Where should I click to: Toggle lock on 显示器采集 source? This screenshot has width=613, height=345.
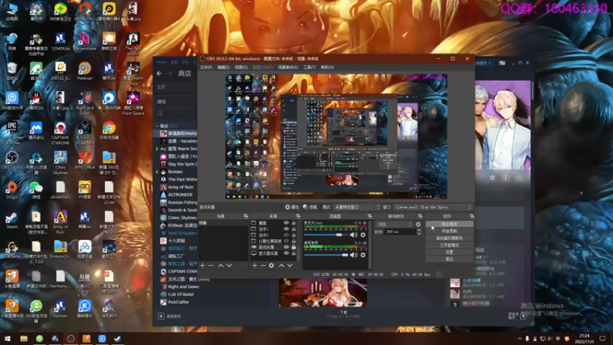pyautogui.click(x=293, y=254)
